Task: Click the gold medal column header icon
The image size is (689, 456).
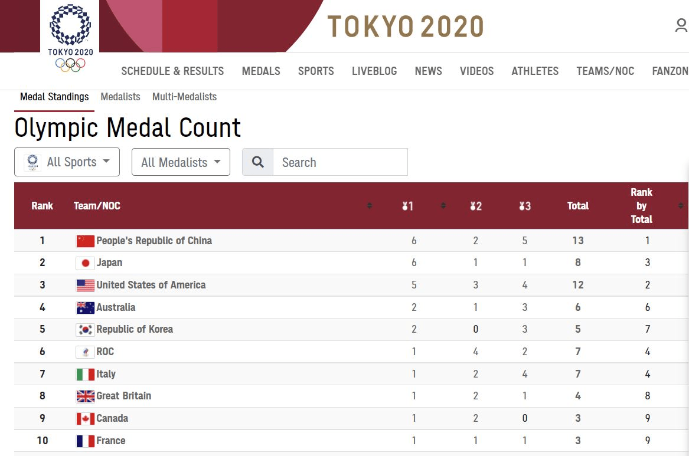Action: tap(407, 206)
